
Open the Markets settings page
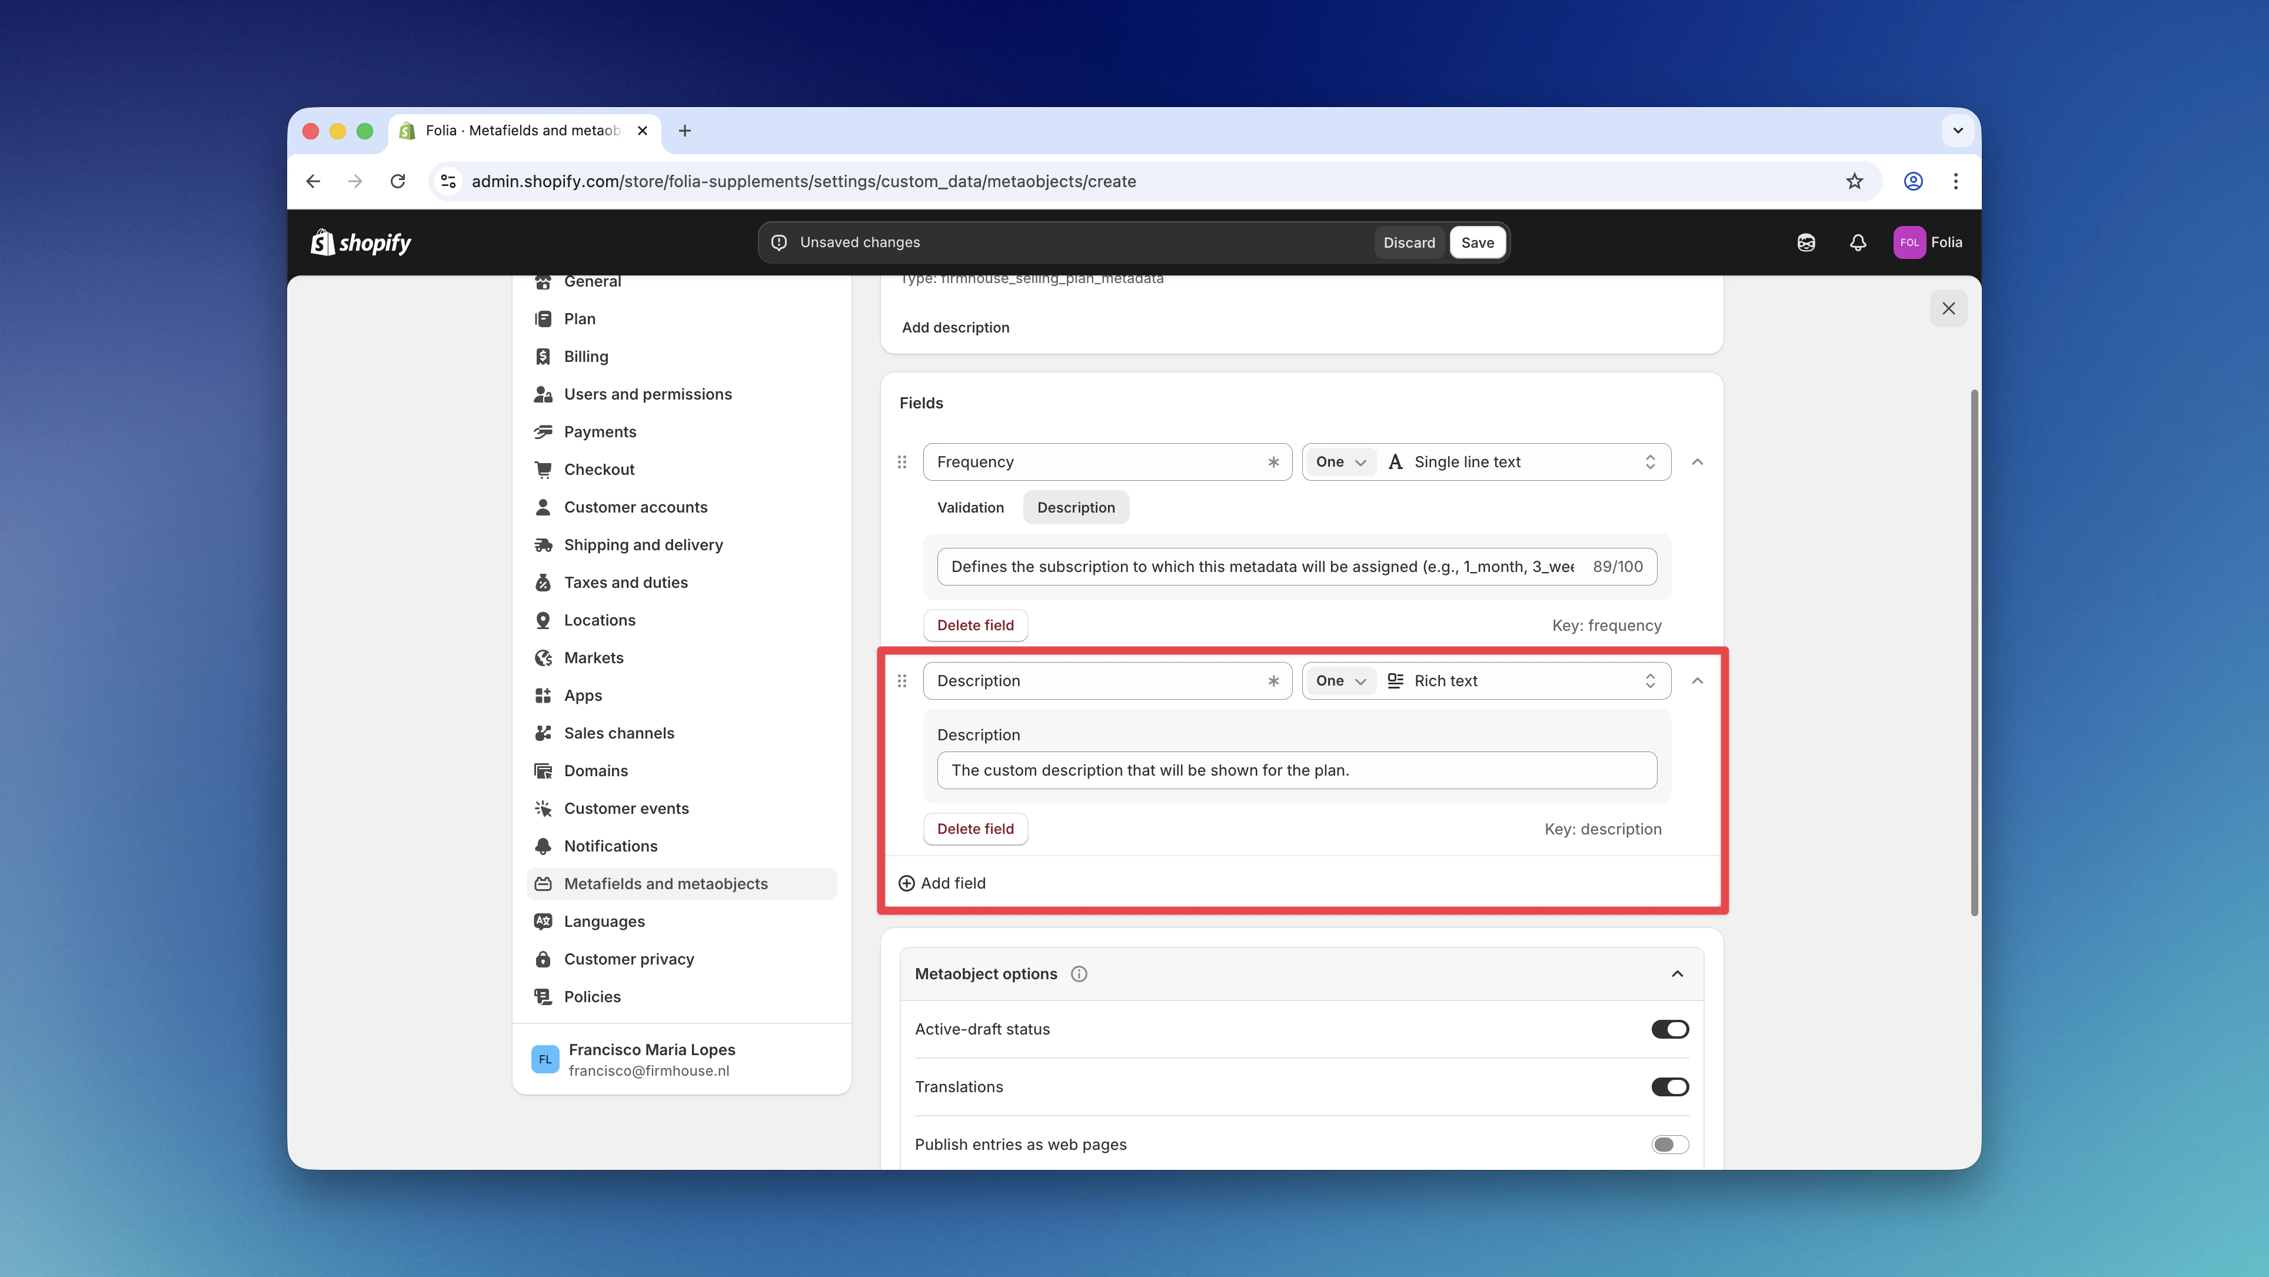click(681, 657)
